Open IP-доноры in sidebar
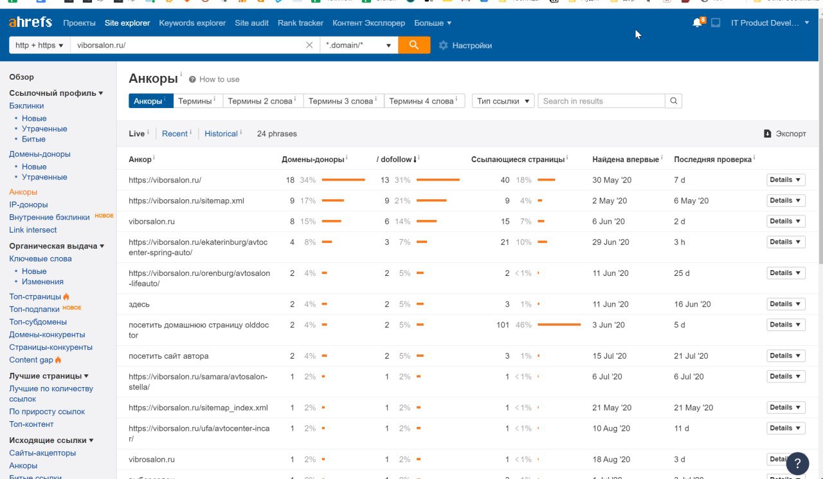The image size is (823, 479). pos(28,204)
